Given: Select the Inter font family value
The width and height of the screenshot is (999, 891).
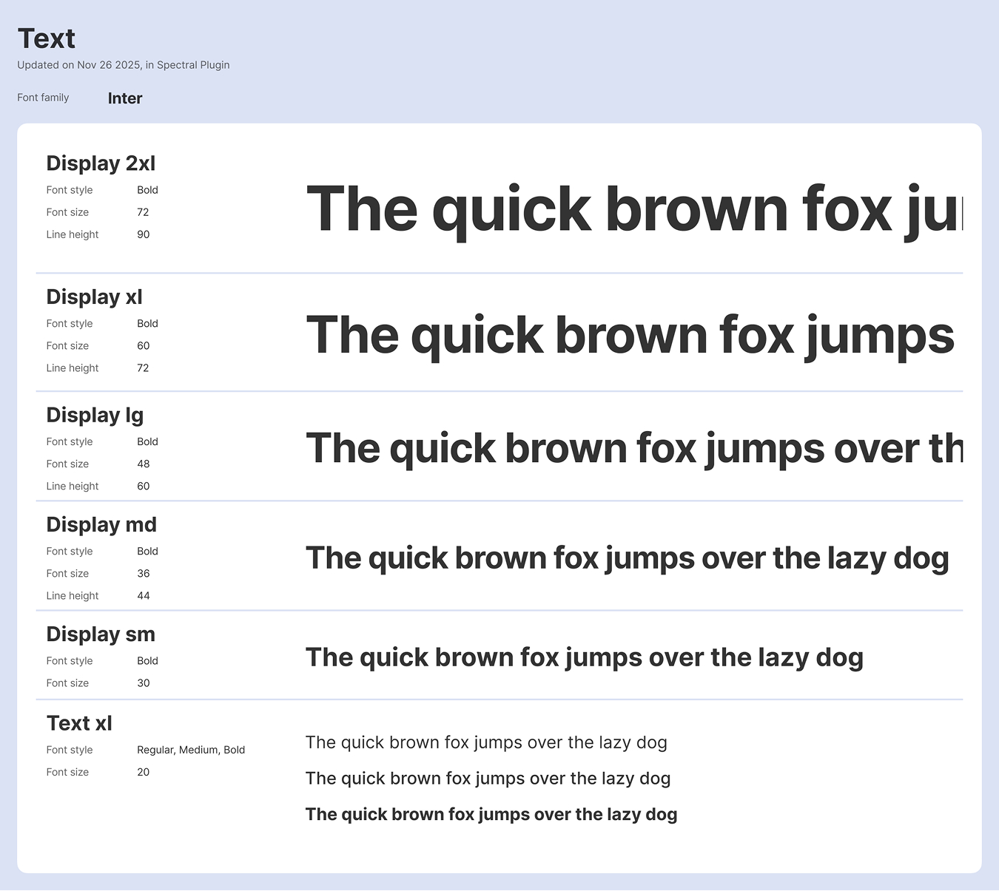Looking at the screenshot, I should point(125,98).
